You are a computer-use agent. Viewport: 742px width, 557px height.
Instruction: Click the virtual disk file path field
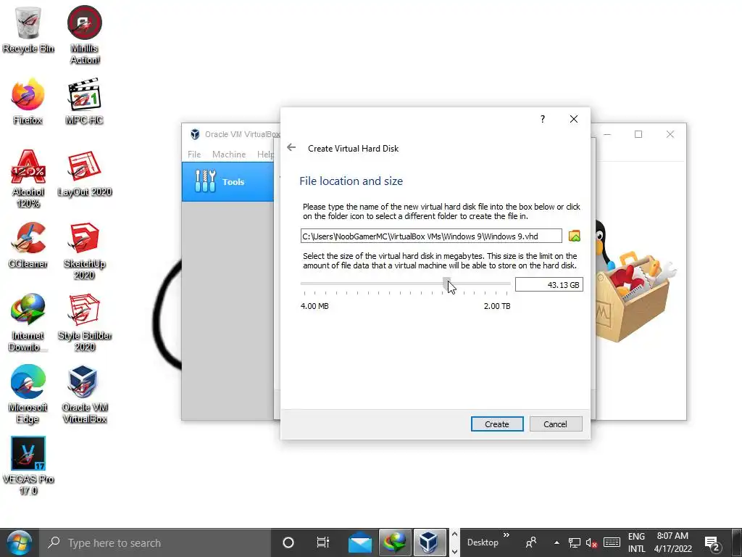click(x=431, y=236)
